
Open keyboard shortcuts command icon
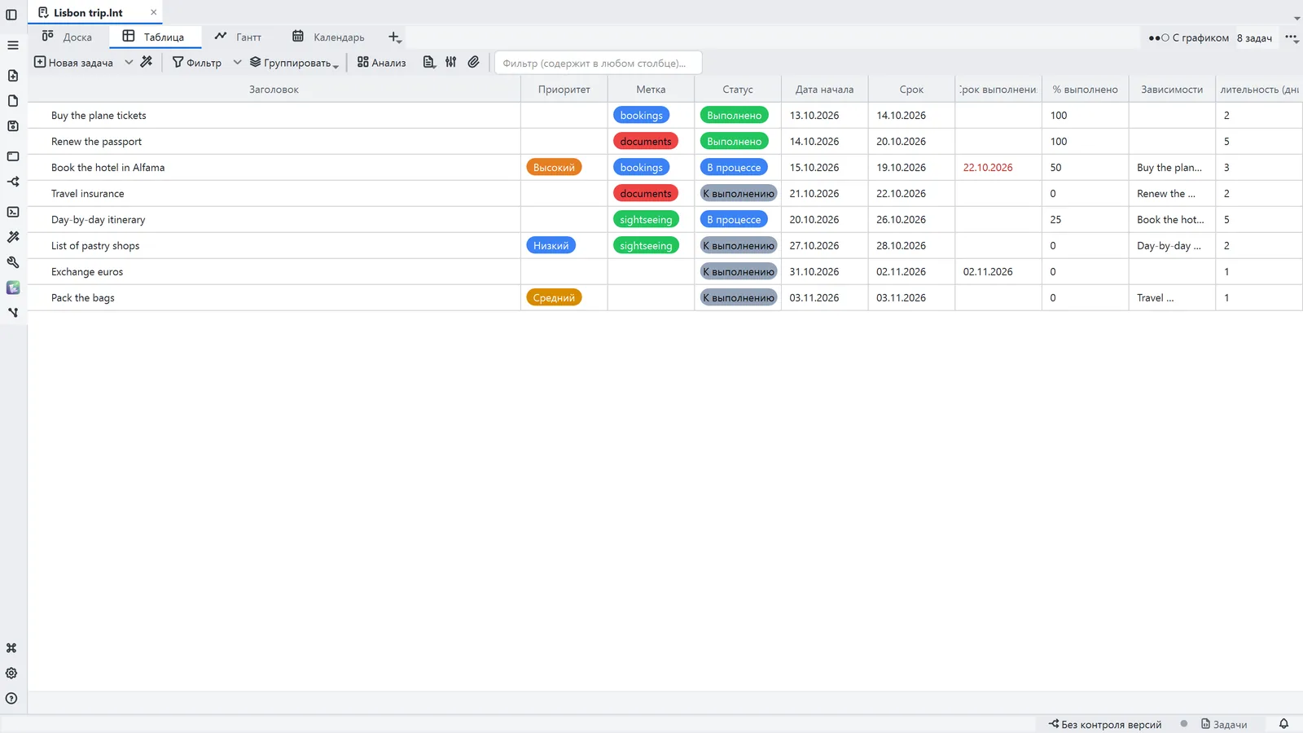click(11, 648)
